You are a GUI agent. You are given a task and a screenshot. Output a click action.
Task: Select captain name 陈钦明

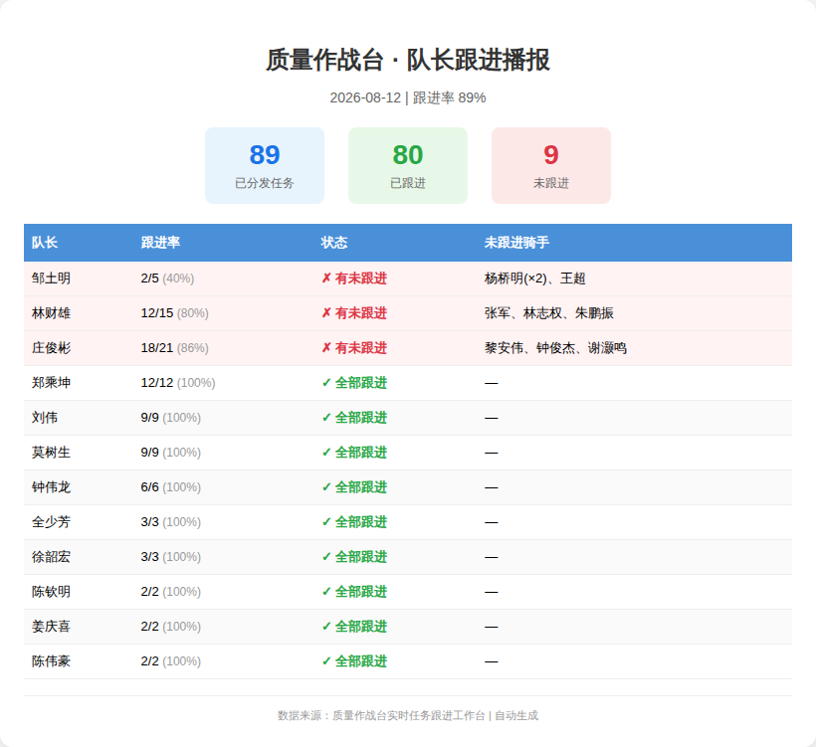coord(51,592)
